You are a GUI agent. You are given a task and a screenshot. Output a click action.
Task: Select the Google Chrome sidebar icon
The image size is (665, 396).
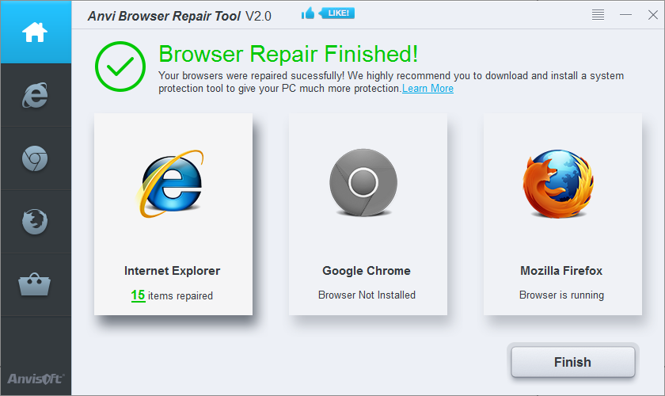(x=35, y=158)
